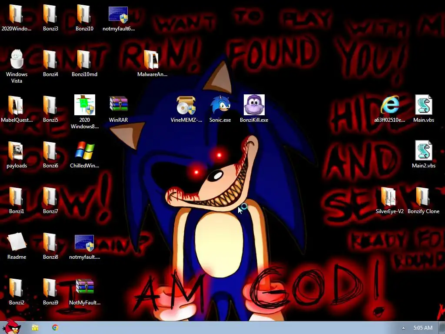The image size is (445, 334).
Task: Open the Angry Birds Start button
Action: pyautogui.click(x=11, y=327)
